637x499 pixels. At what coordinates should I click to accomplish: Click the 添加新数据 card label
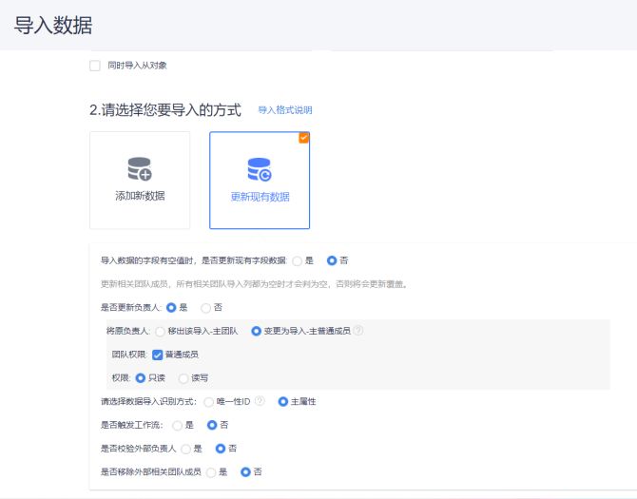point(140,195)
